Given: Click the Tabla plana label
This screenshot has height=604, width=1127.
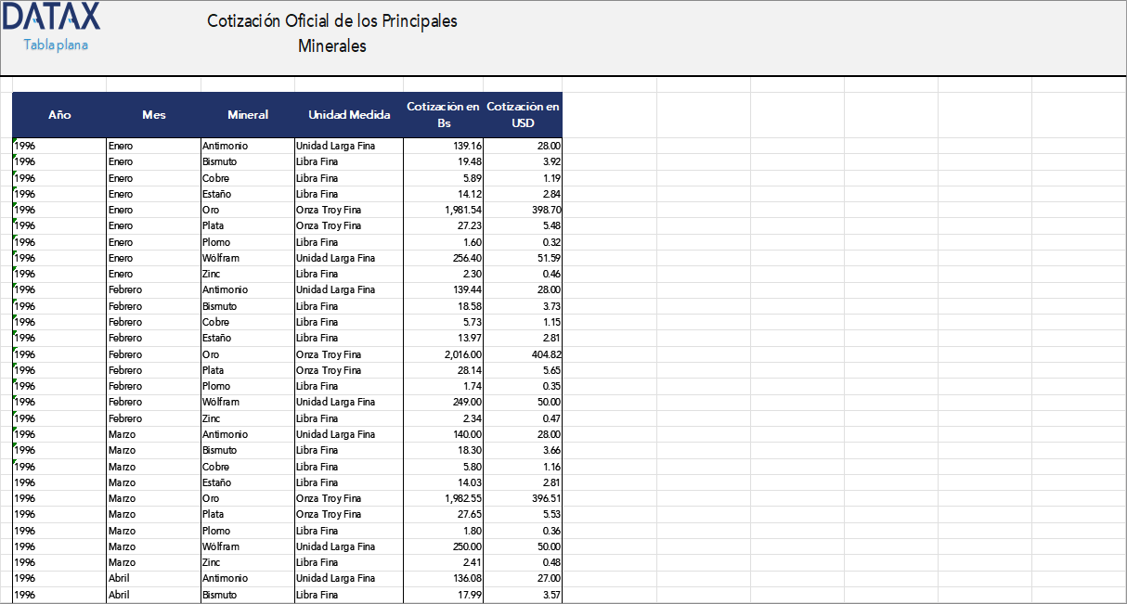Looking at the screenshot, I should (54, 42).
